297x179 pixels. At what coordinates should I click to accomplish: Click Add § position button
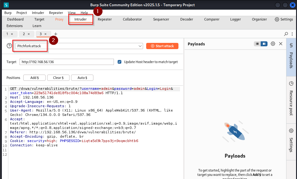pos(34,78)
